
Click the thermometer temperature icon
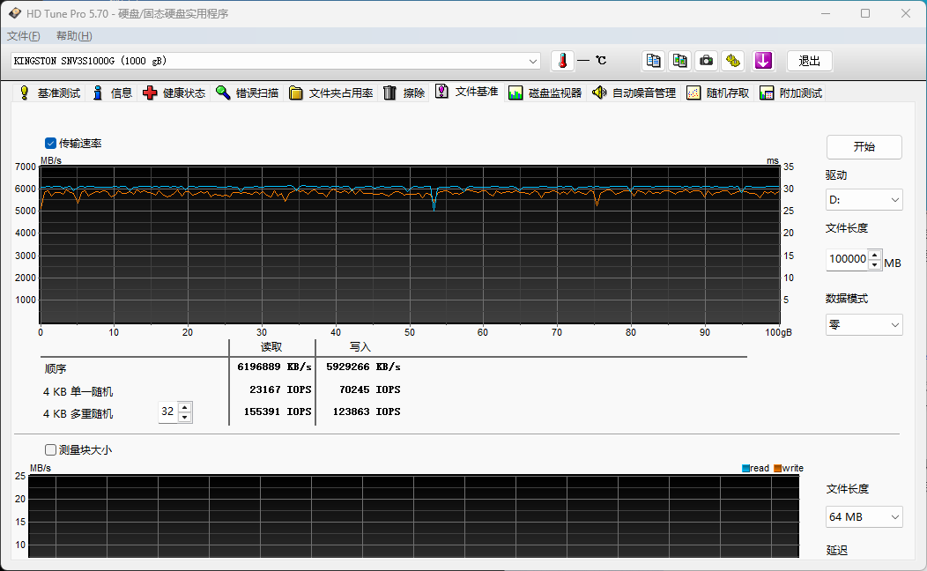coord(562,61)
